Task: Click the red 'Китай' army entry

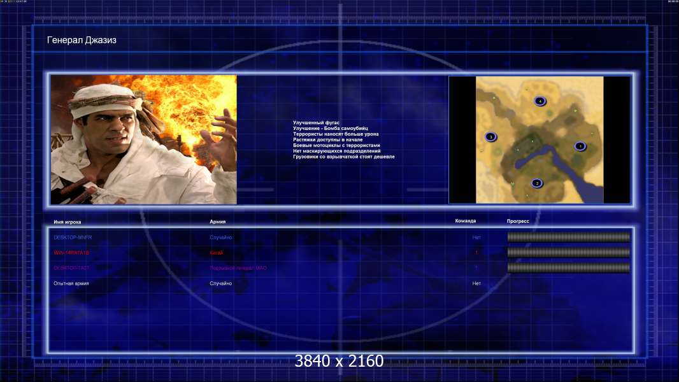Action: click(x=216, y=253)
